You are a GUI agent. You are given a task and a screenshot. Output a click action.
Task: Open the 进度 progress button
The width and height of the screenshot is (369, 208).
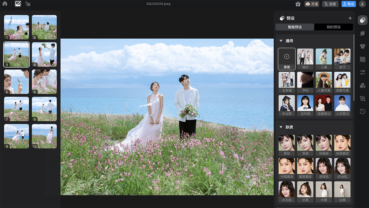pos(330,4)
